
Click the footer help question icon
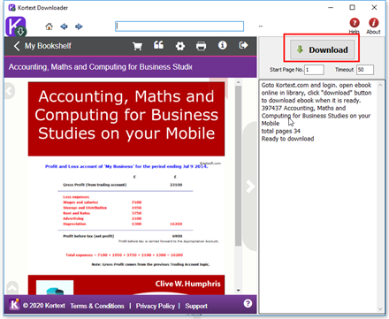click(x=248, y=303)
